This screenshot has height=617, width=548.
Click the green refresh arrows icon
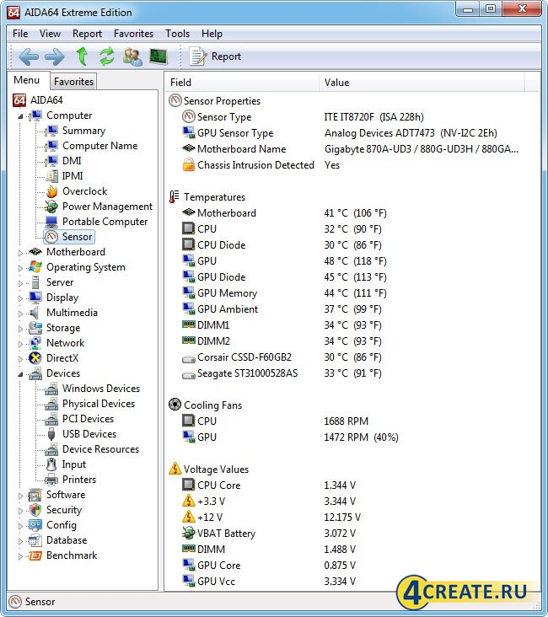click(107, 56)
